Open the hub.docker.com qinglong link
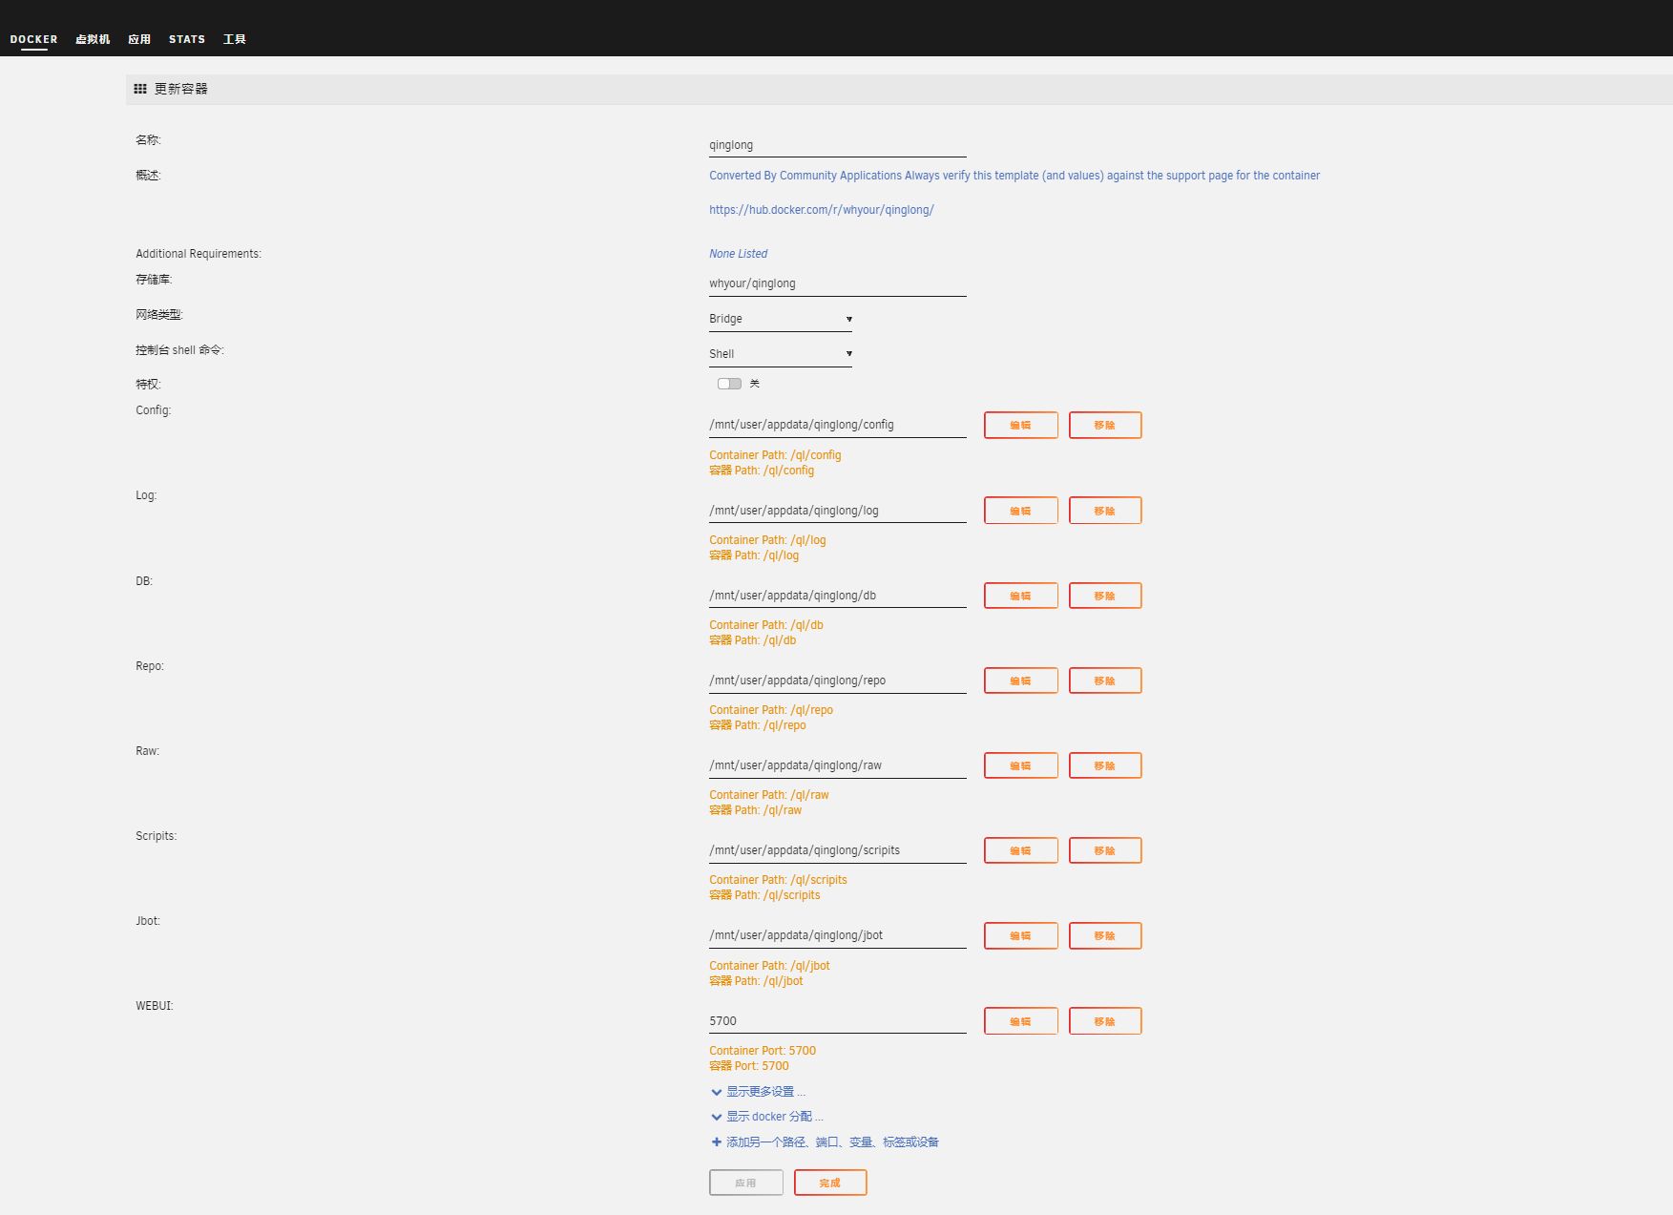The height and width of the screenshot is (1215, 1673). [821, 210]
